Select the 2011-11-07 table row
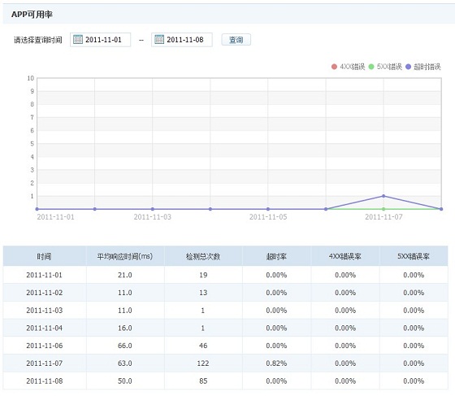 point(226,363)
